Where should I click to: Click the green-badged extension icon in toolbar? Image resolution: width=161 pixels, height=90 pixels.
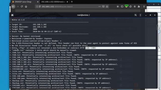click(x=126, y=6)
